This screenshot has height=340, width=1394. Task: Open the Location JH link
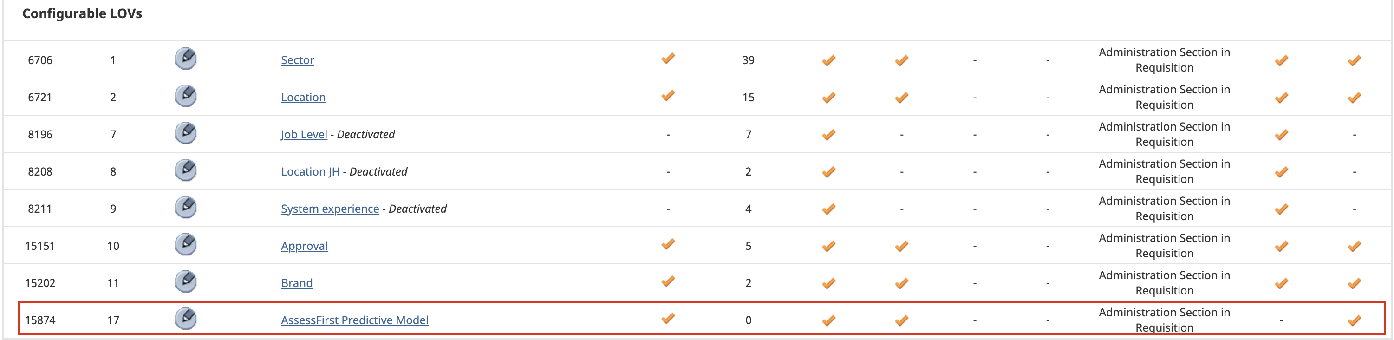click(310, 171)
